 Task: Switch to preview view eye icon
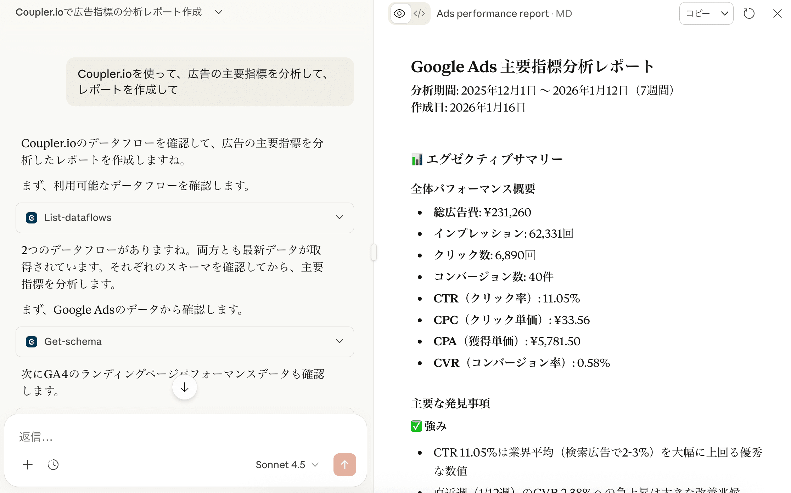[x=400, y=13]
